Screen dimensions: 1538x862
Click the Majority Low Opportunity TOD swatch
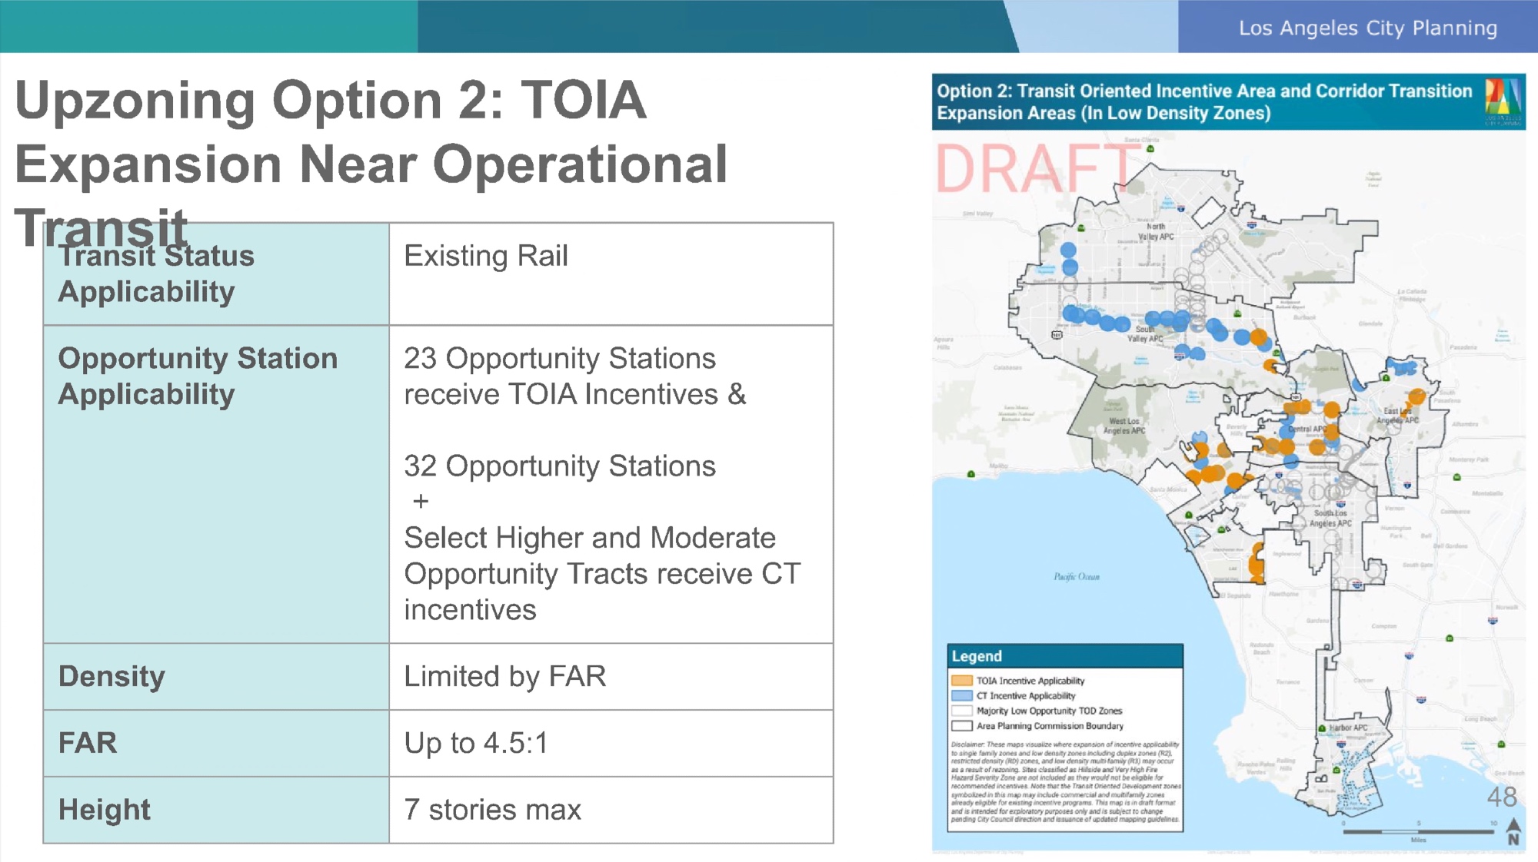tap(961, 711)
